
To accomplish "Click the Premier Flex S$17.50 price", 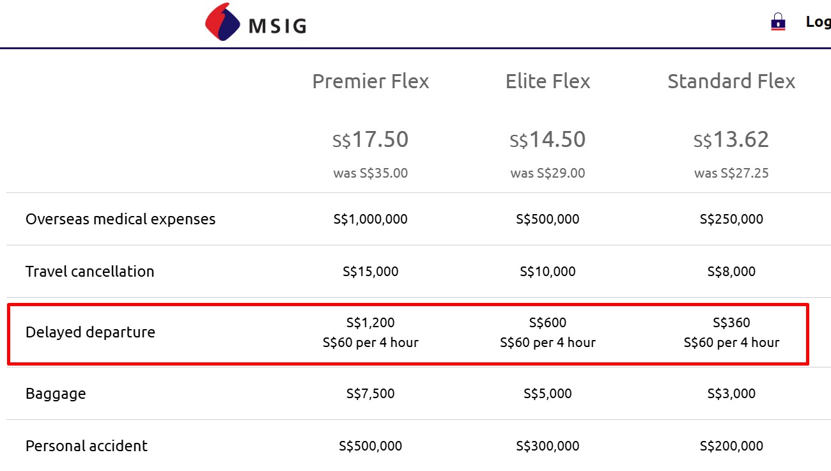I will click(x=371, y=139).
